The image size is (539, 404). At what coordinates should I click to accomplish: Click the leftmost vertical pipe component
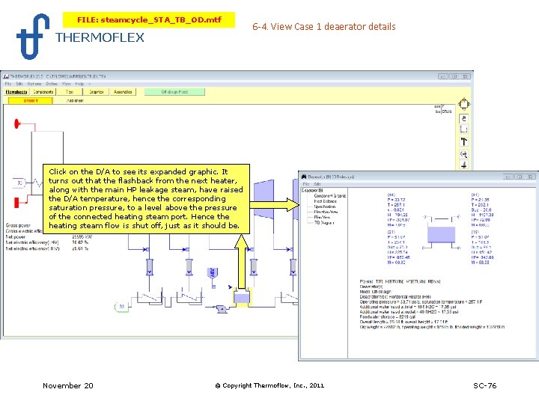point(149,267)
